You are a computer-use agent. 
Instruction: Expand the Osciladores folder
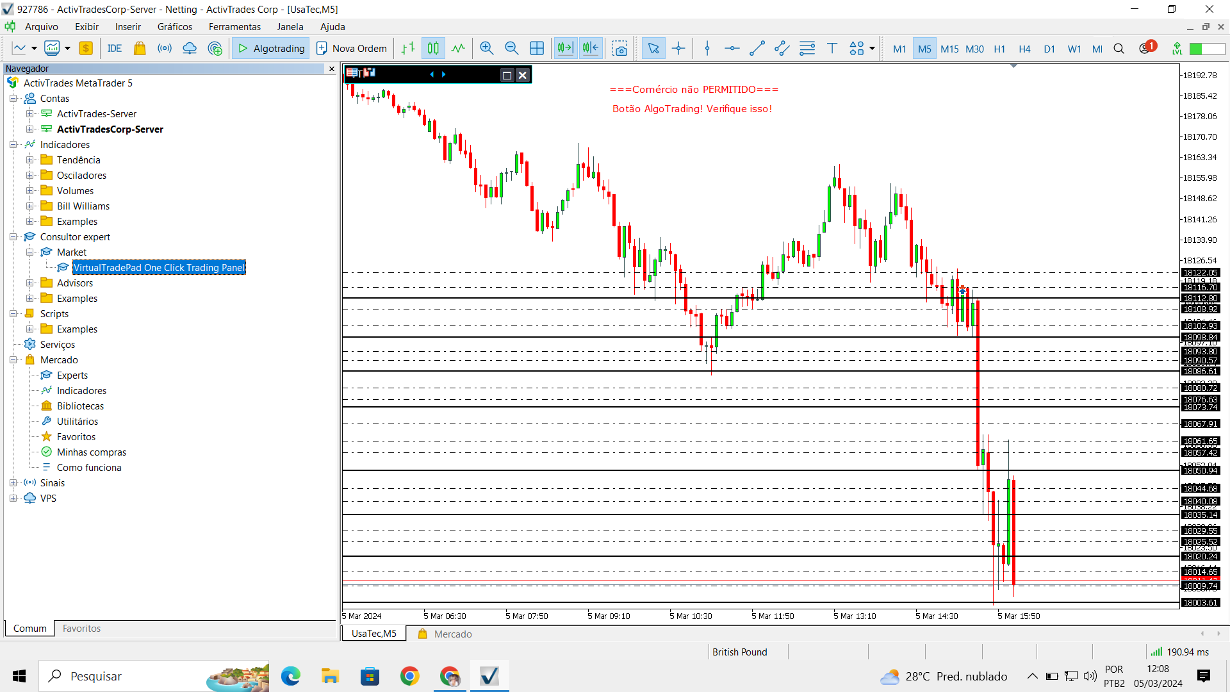(x=29, y=176)
